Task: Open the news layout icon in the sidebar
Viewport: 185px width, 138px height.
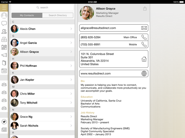Action: point(4,71)
